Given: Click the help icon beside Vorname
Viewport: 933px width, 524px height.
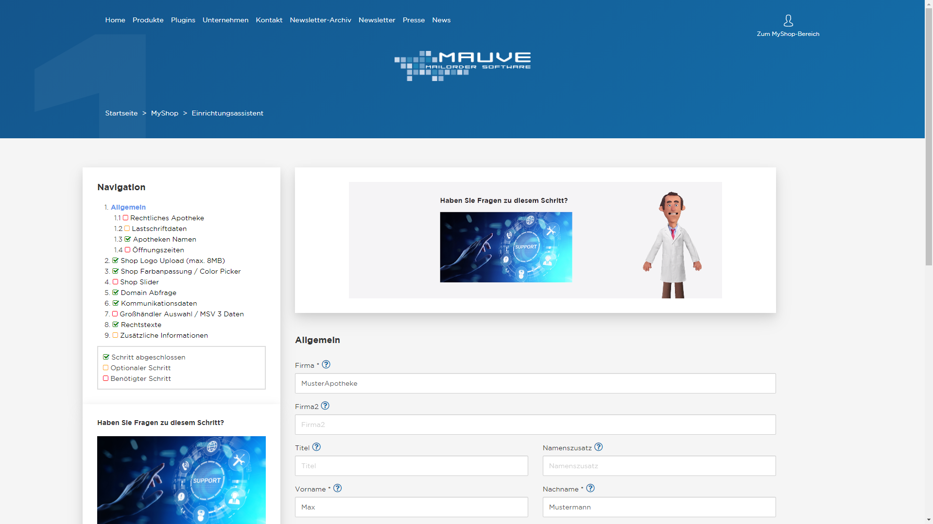Looking at the screenshot, I should pos(338,488).
